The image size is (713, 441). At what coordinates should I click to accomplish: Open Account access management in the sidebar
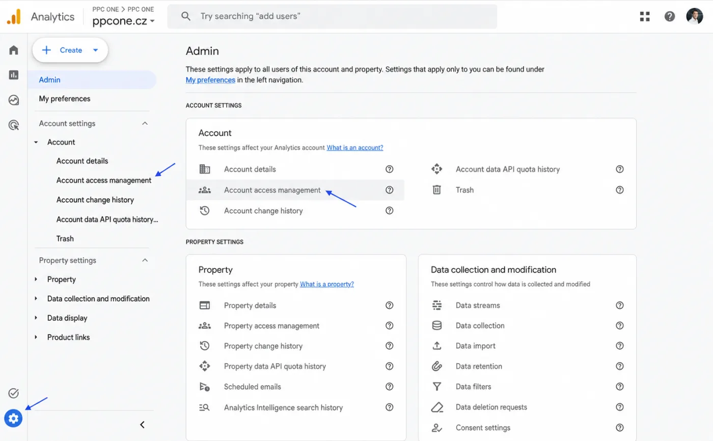pos(104,180)
